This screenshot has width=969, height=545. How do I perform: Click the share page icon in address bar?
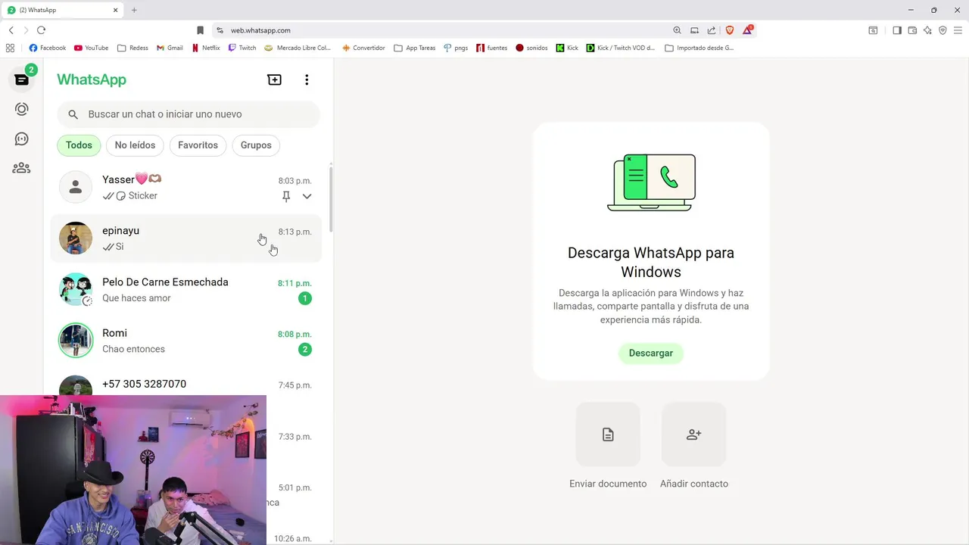click(712, 30)
